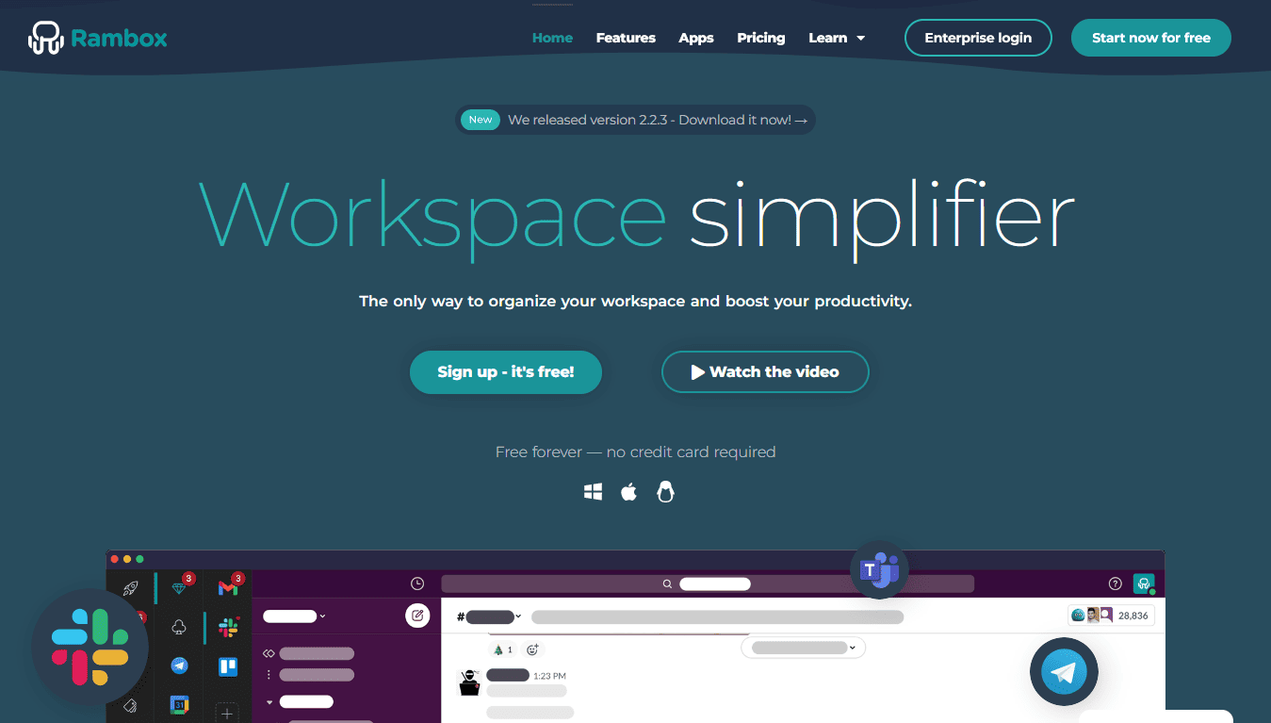Screen dimensions: 1271x723
Task: Open the Google Calendar app icon
Action: pyautogui.click(x=179, y=704)
